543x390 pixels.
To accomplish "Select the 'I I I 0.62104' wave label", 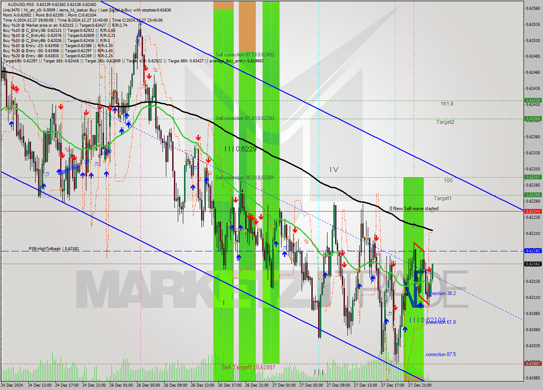I will [x=427, y=320].
